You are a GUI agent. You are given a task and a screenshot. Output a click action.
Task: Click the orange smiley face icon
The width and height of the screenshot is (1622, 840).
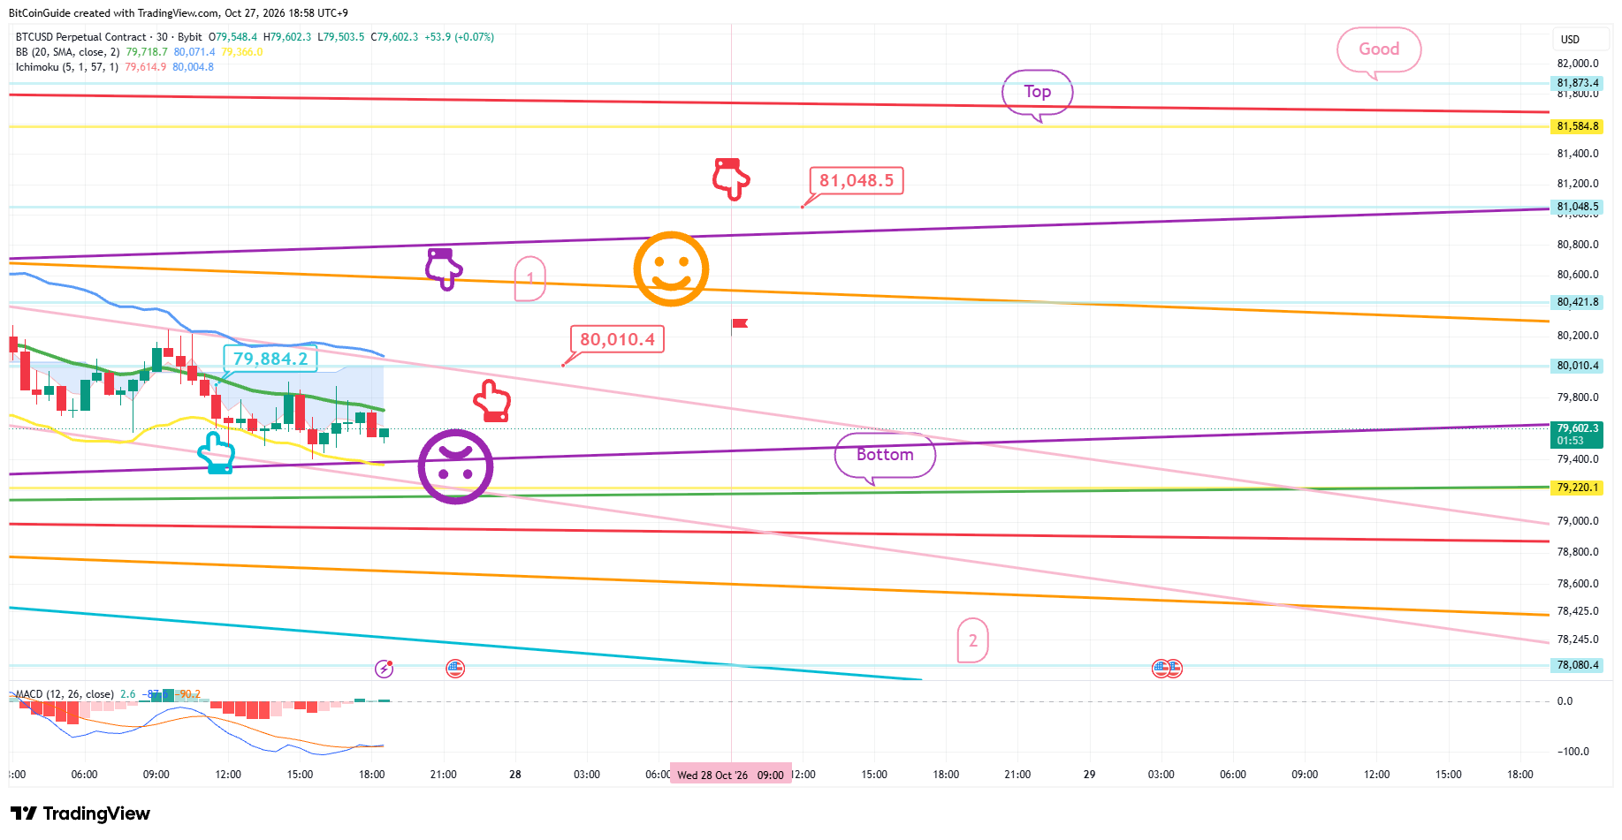(x=671, y=269)
